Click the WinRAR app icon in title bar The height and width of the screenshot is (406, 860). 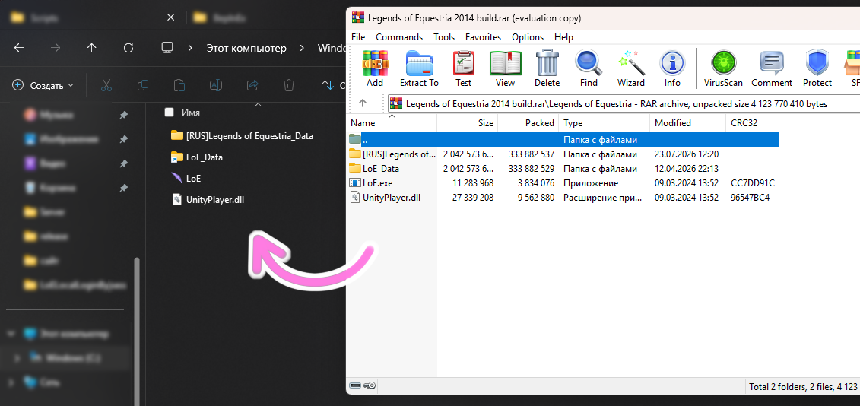pyautogui.click(x=357, y=18)
